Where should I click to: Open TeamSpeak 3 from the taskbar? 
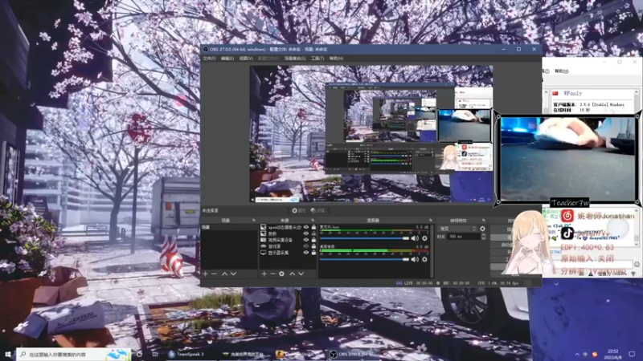(x=186, y=354)
